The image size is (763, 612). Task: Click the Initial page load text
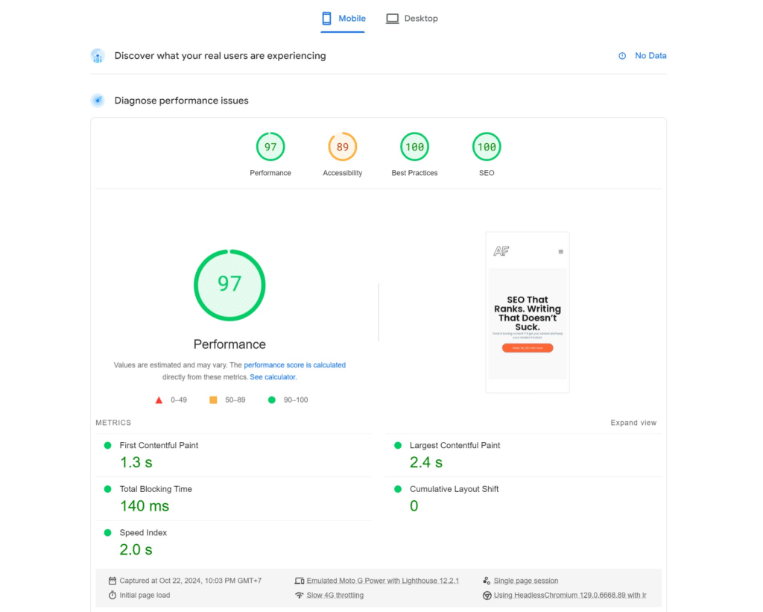(145, 596)
